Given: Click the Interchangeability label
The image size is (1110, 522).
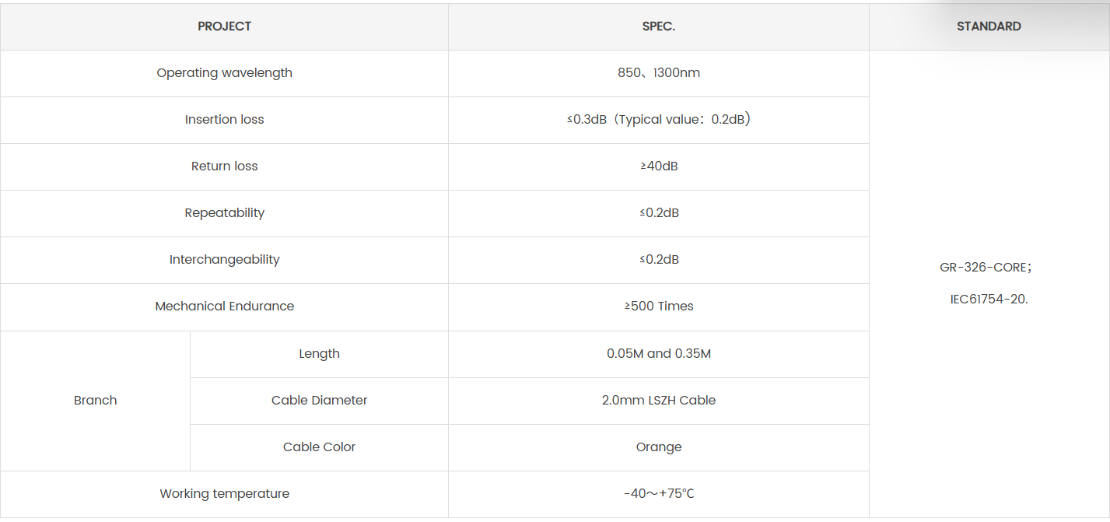Looking at the screenshot, I should (x=224, y=260).
